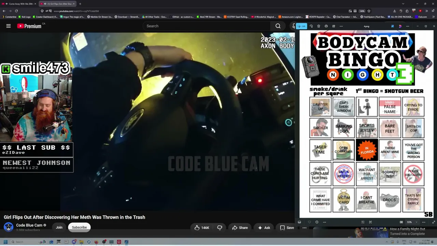This screenshot has width=437, height=246.
Task: Click the first scan-style icon in Photos bottom bar
Action: [x=363, y=222]
